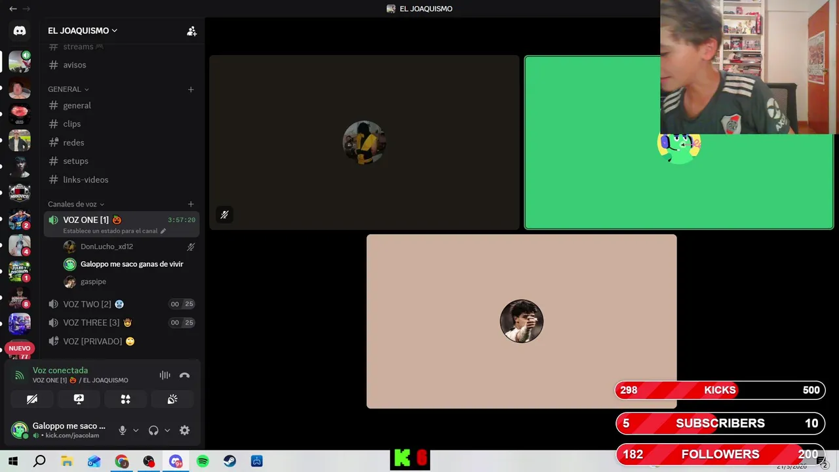839x472 pixels.
Task: Open the links-videos channel
Action: [x=121, y=180]
